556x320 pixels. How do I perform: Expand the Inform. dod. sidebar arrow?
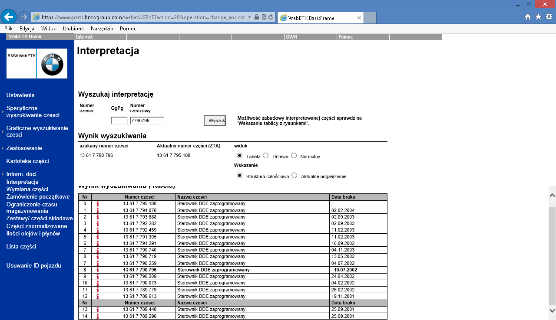[3, 174]
